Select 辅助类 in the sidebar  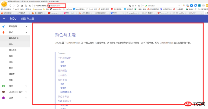15,74
